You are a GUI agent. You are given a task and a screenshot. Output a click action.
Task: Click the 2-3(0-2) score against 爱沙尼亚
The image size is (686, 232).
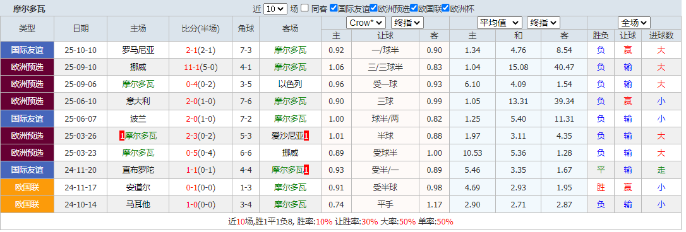click(x=201, y=136)
